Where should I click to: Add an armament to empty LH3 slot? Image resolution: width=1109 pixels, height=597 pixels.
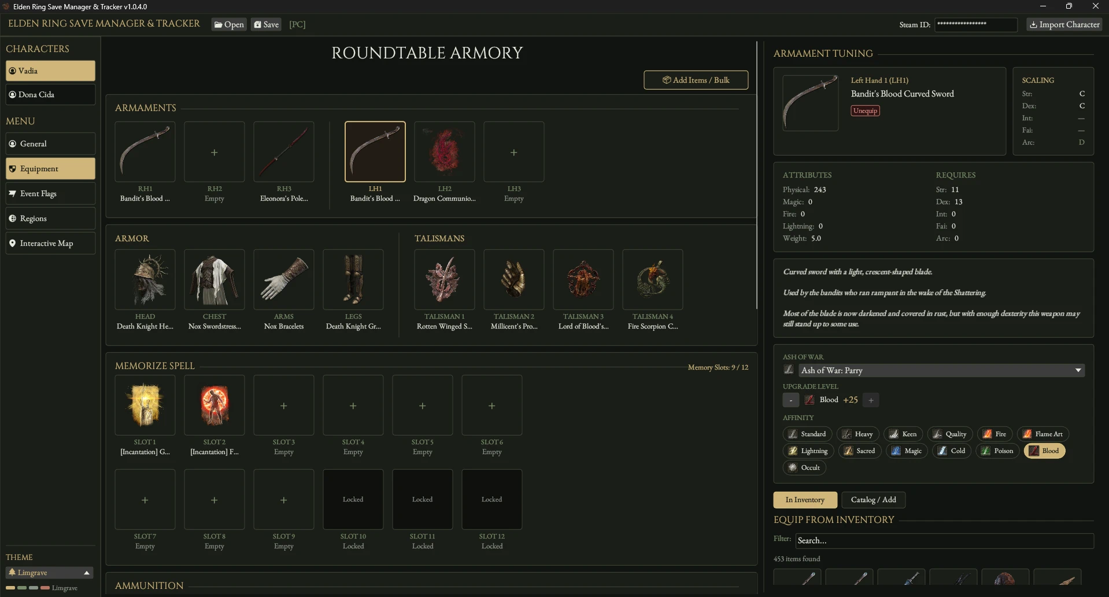tap(514, 152)
